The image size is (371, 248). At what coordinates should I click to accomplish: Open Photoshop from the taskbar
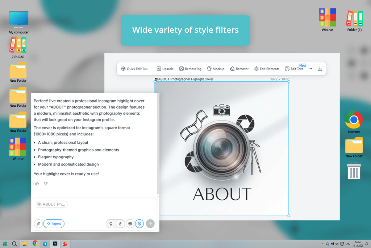[55, 244]
